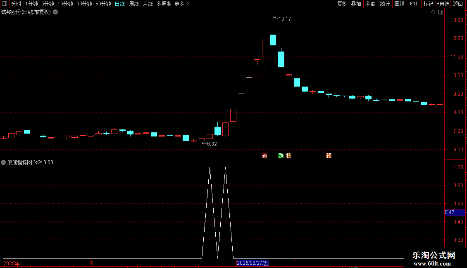Viewport: 467px width, 268px height.
Task: Switch to 月线 monthly chart
Action: click(148, 4)
